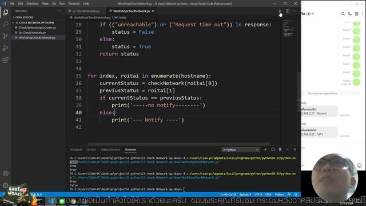Open editor More Actions ellipsis menu

coord(295,11)
